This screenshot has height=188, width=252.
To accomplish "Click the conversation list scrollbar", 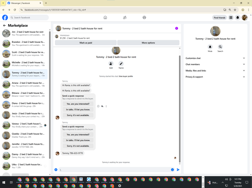I will [49, 95].
